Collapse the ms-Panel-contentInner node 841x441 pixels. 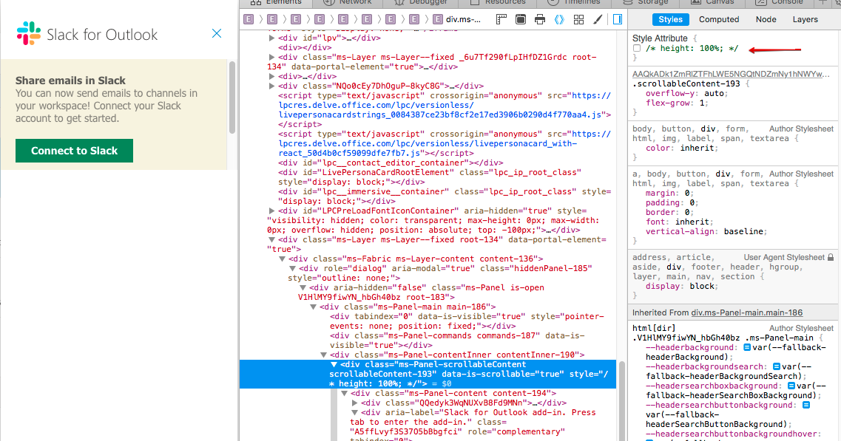(323, 355)
